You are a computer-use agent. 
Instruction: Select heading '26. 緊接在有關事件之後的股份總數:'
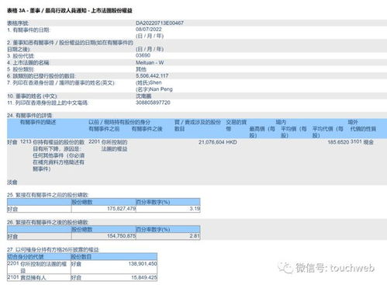point(48,222)
